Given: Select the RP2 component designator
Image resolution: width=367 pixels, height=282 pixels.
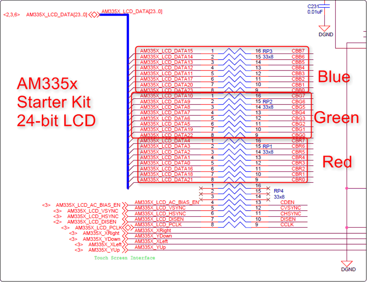Looking at the screenshot, I should pos(268,101).
